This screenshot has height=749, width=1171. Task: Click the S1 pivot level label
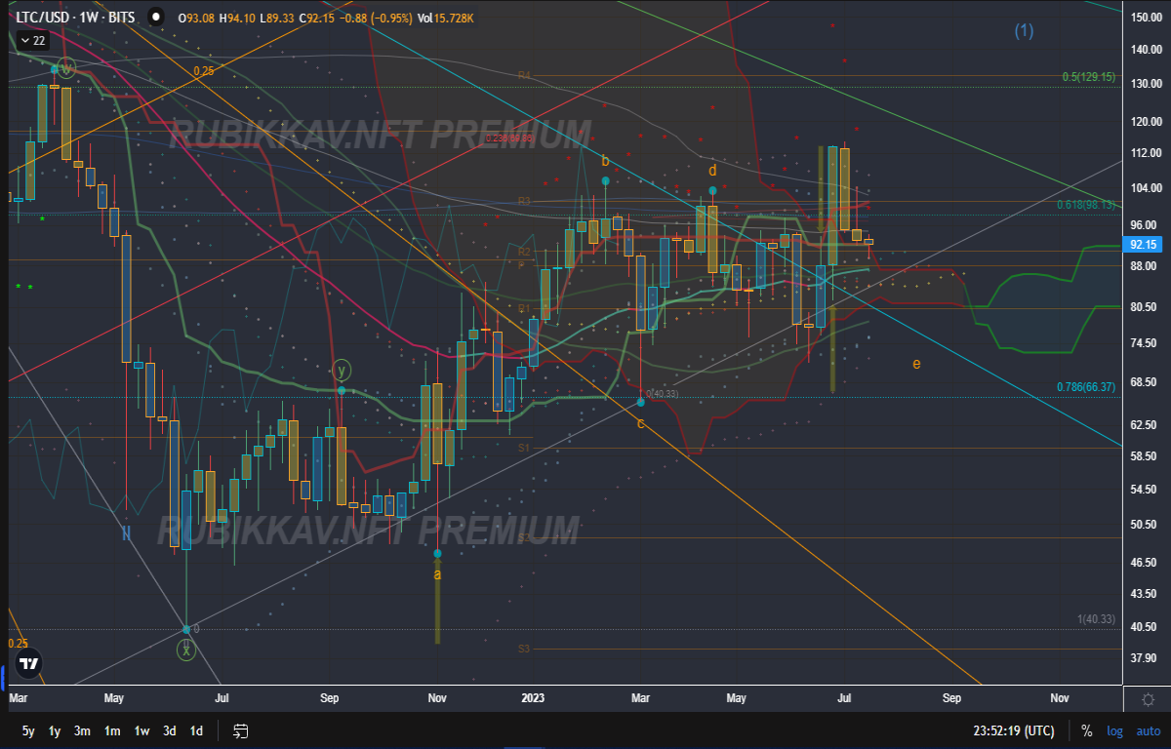tap(524, 448)
